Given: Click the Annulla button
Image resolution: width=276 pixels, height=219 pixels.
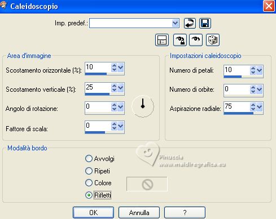Looking at the screenshot, I should pos(139,213).
